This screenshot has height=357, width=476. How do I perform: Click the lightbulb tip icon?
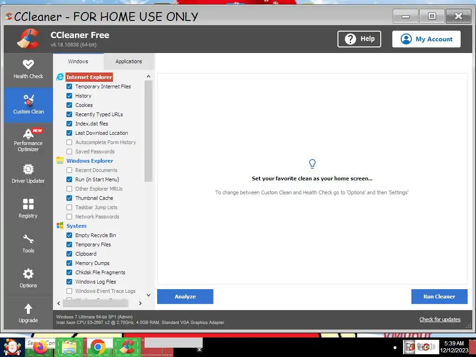pyautogui.click(x=312, y=164)
